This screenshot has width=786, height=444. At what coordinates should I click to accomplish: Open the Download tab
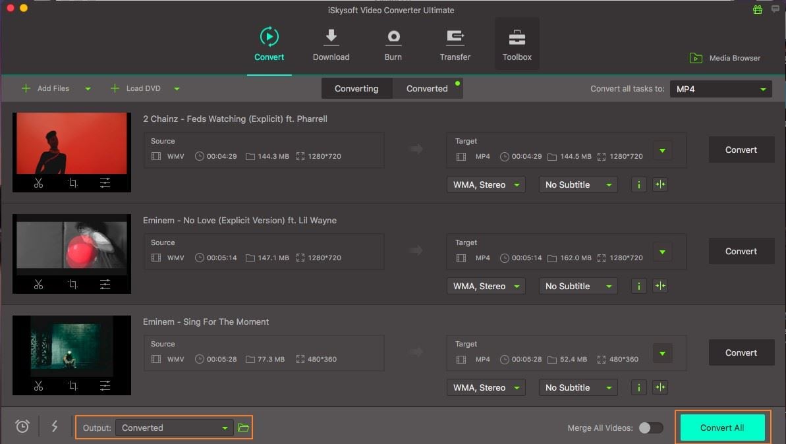coord(331,45)
